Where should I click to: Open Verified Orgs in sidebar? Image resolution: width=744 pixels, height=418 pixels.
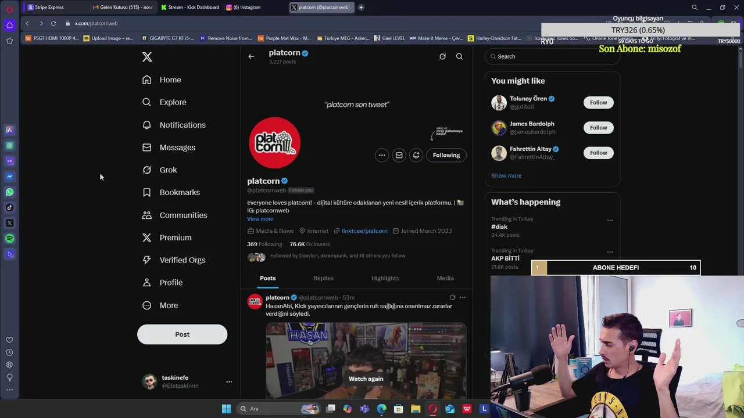[174, 260]
